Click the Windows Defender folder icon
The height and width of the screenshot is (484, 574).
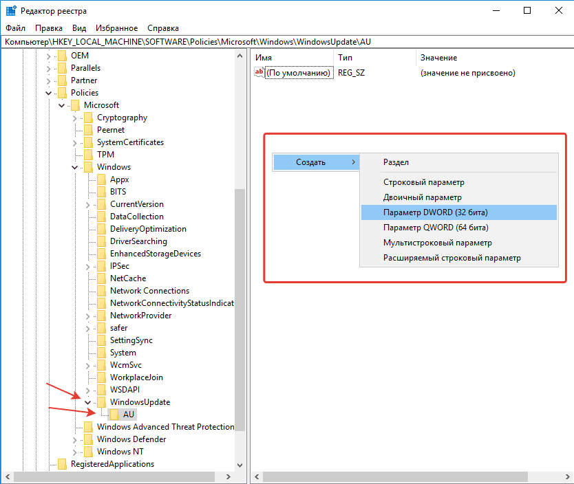coord(88,439)
